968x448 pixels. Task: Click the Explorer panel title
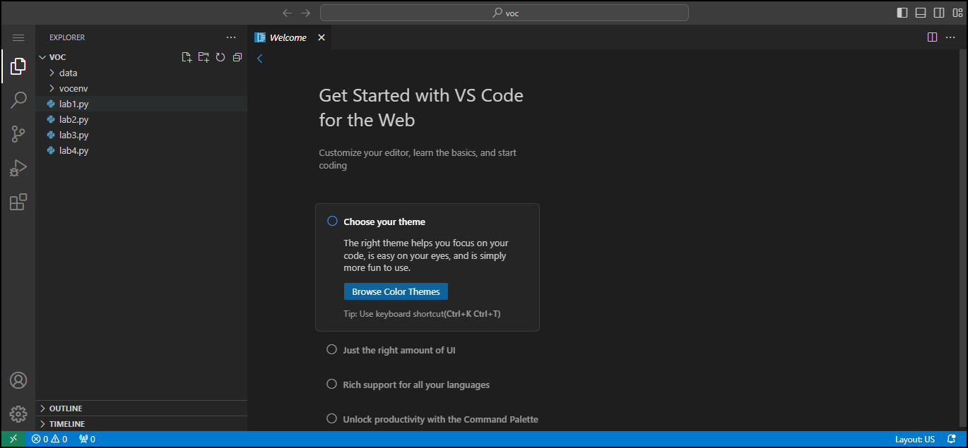click(67, 37)
